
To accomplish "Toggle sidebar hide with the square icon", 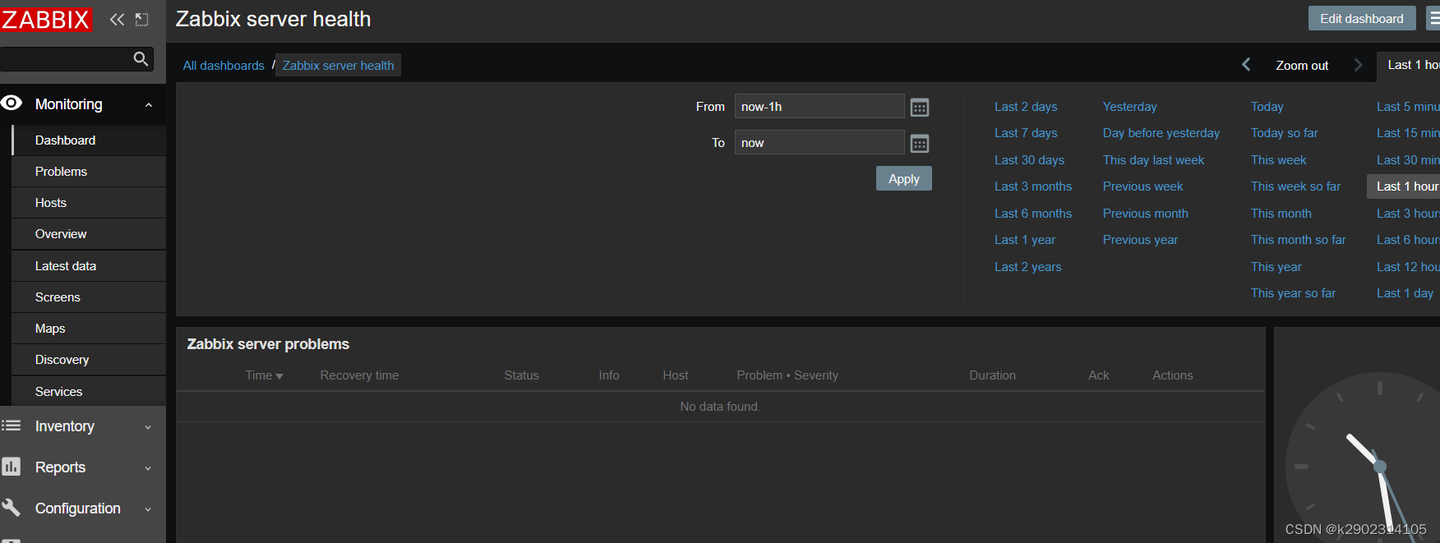I will [x=141, y=19].
